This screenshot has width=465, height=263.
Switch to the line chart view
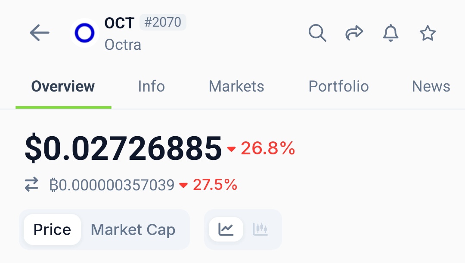[x=226, y=229]
